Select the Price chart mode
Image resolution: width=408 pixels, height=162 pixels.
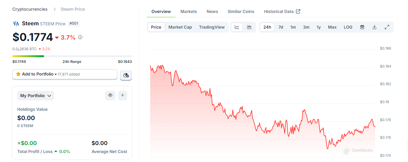click(156, 27)
